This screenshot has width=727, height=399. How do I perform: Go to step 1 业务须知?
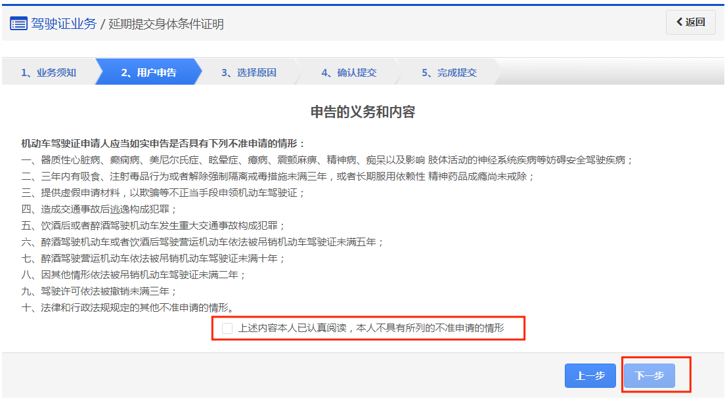point(49,73)
